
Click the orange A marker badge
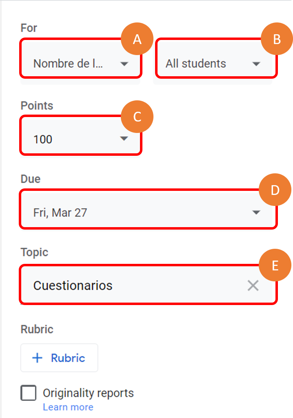(x=137, y=40)
